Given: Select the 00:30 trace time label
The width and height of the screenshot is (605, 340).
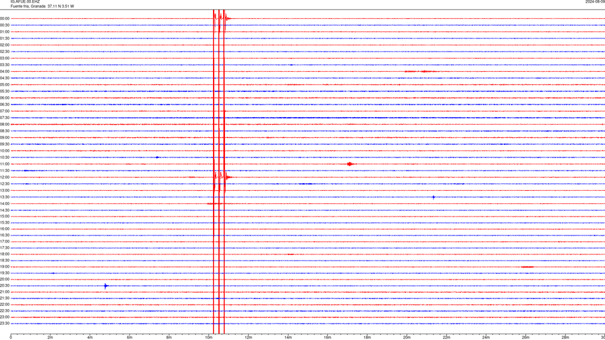Looking at the screenshot, I should pyautogui.click(x=5, y=25).
